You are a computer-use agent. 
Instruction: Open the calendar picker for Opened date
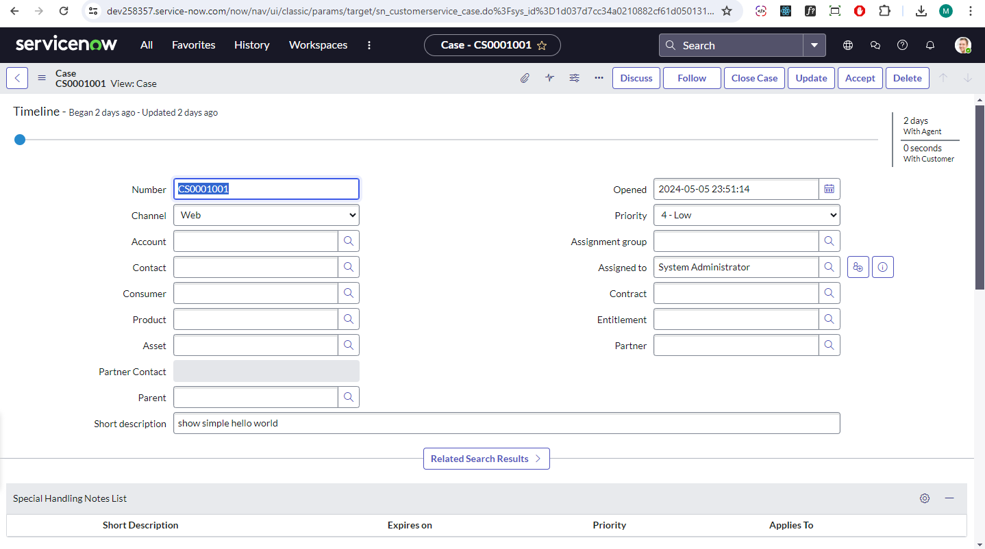pyautogui.click(x=829, y=189)
